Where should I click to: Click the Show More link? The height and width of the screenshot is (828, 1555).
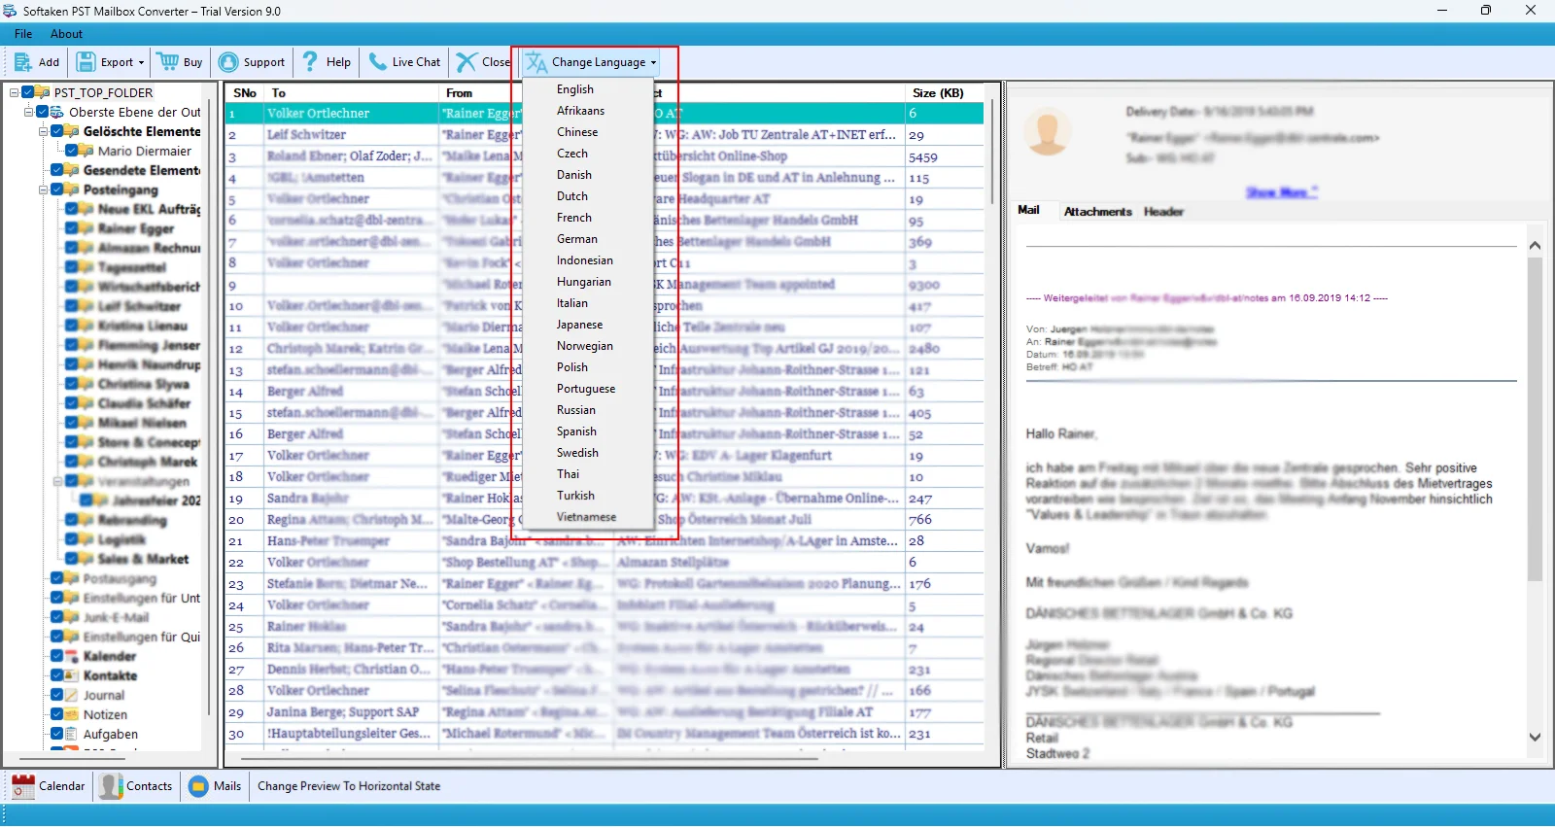1281,192
